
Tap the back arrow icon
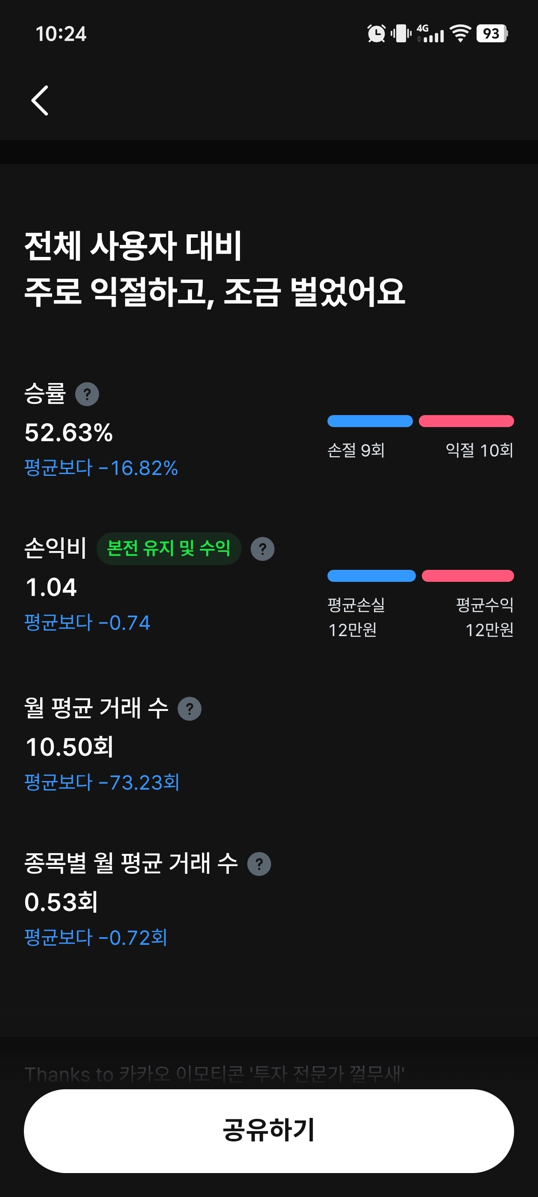pos(40,100)
